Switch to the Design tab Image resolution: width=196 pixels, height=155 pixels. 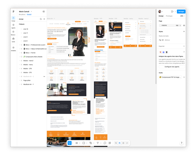click(161, 16)
